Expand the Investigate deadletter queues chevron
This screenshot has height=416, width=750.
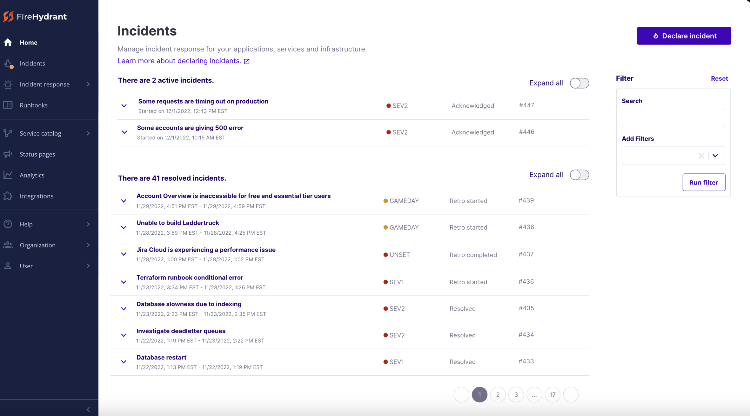coord(124,335)
